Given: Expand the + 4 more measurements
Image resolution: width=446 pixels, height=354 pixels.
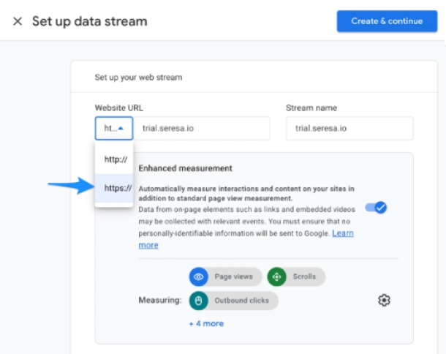Looking at the screenshot, I should (x=206, y=323).
